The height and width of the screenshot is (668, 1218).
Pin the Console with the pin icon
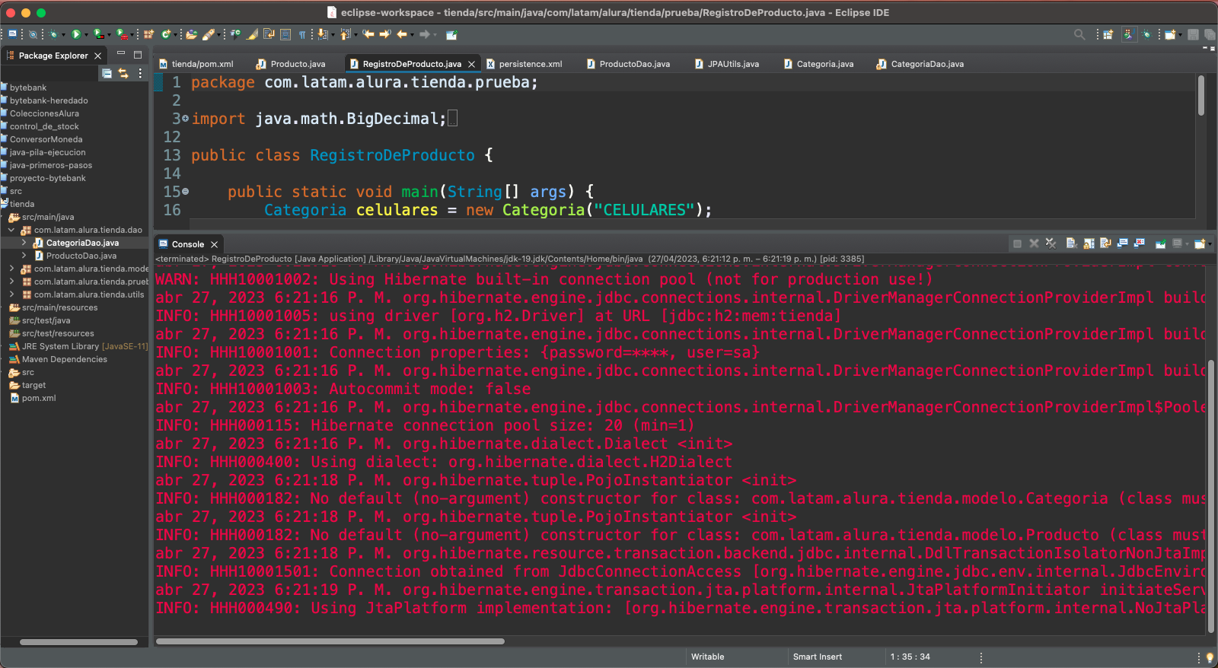[x=1161, y=243]
